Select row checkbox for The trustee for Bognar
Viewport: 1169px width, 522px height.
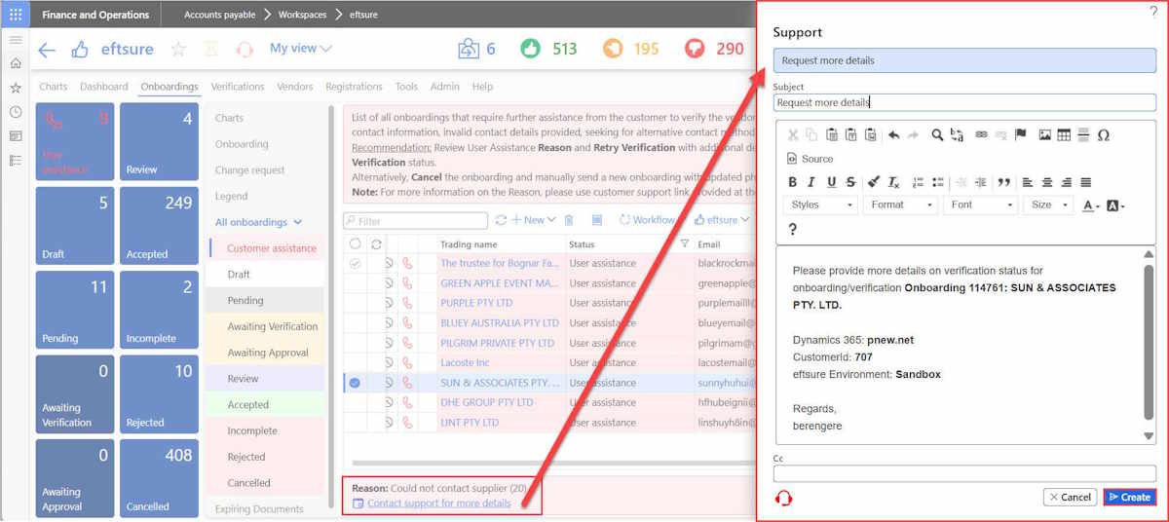coord(355,263)
